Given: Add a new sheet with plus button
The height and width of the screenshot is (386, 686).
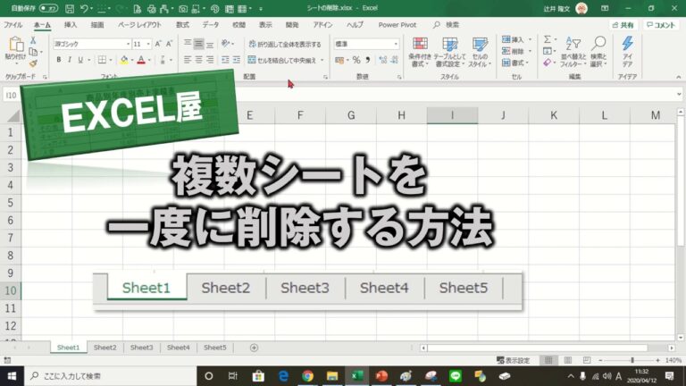Looking at the screenshot, I should click(254, 348).
